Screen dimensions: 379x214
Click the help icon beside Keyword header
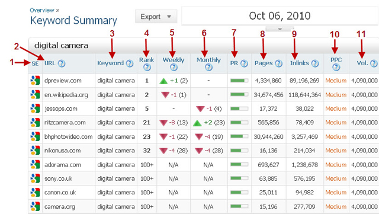click(x=130, y=63)
